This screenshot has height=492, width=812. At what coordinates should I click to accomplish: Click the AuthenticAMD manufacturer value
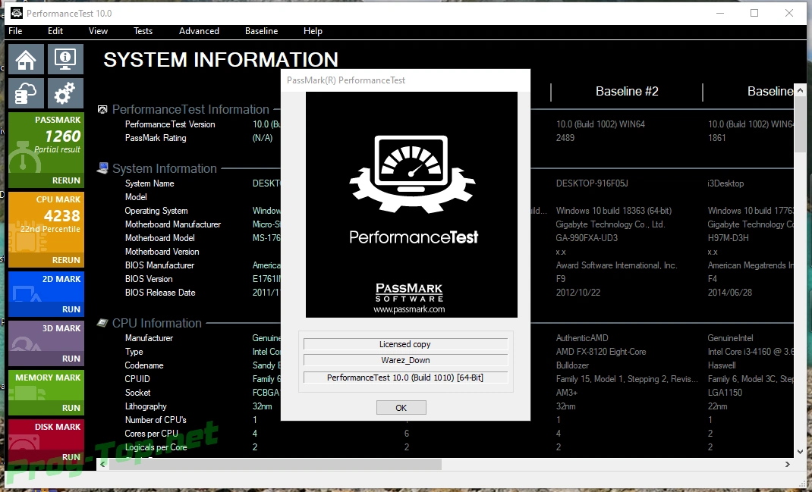[x=582, y=338]
